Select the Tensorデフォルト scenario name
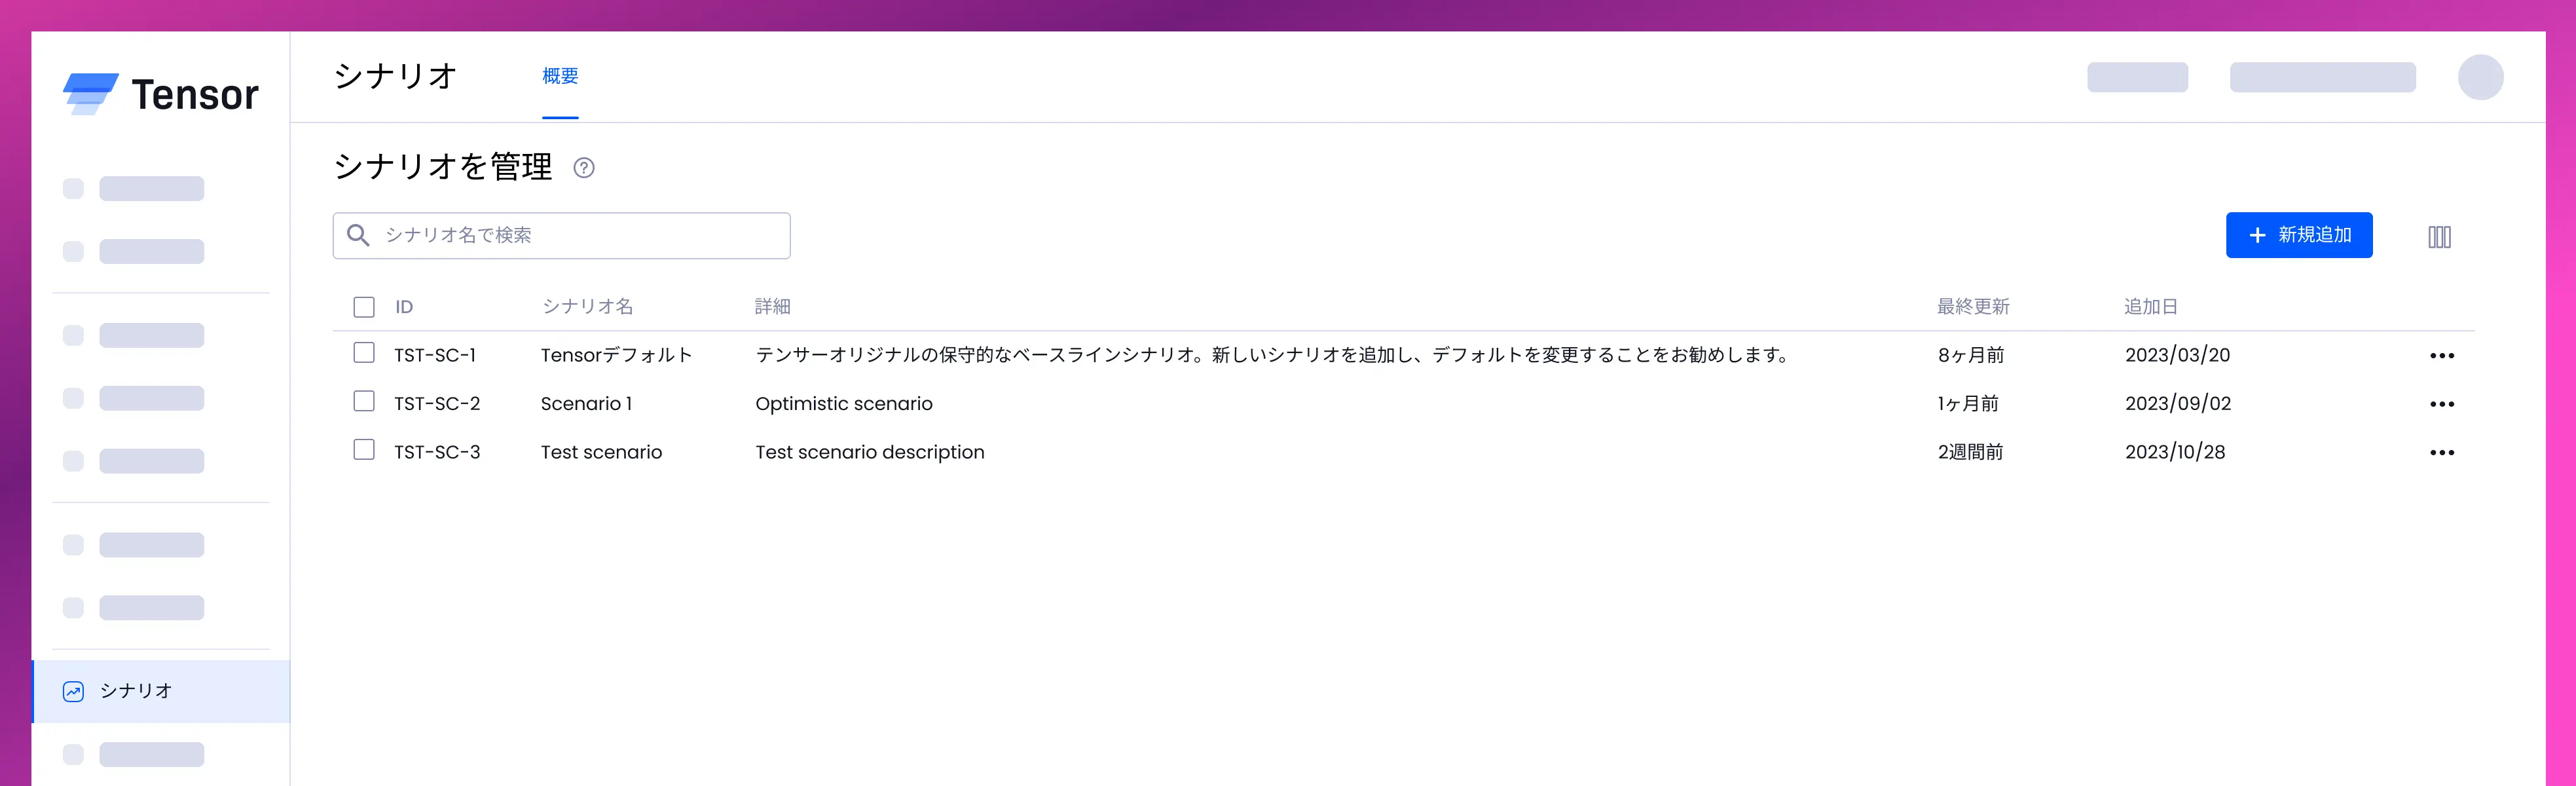 click(616, 355)
